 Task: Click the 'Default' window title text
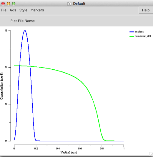click(79, 4)
